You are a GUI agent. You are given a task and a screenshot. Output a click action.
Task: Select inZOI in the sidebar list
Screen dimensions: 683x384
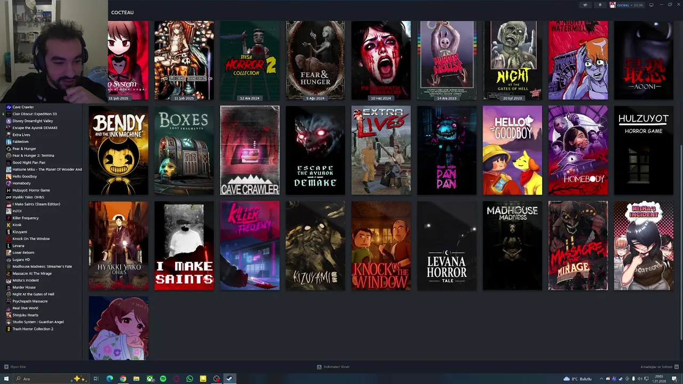tap(17, 211)
